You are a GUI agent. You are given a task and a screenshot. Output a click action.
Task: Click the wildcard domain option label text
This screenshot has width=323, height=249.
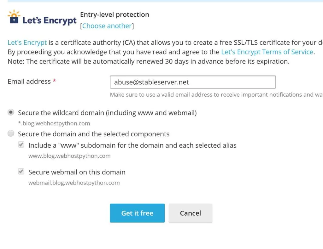[107, 113]
